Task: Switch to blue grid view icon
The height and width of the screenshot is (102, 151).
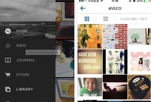Action: click(87, 19)
